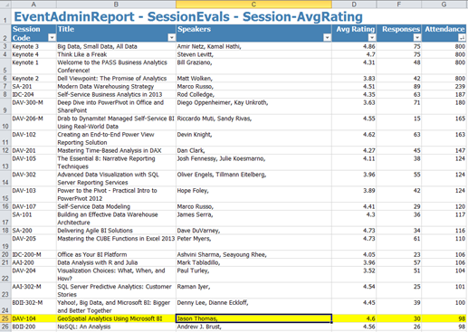Select column A header
This screenshot has height=332, width=468.
click(33, 4)
